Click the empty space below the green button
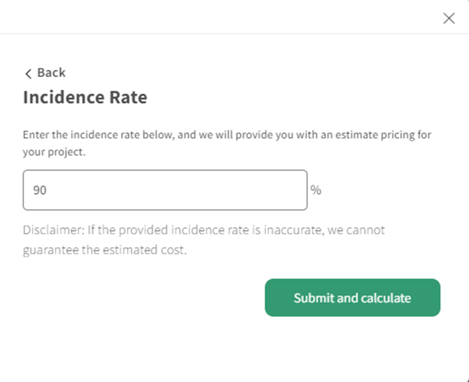 (352, 349)
